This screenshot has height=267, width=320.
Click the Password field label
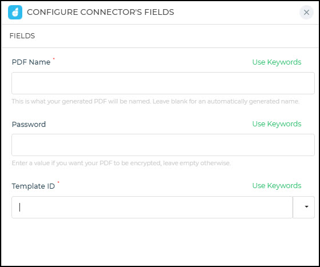(29, 124)
